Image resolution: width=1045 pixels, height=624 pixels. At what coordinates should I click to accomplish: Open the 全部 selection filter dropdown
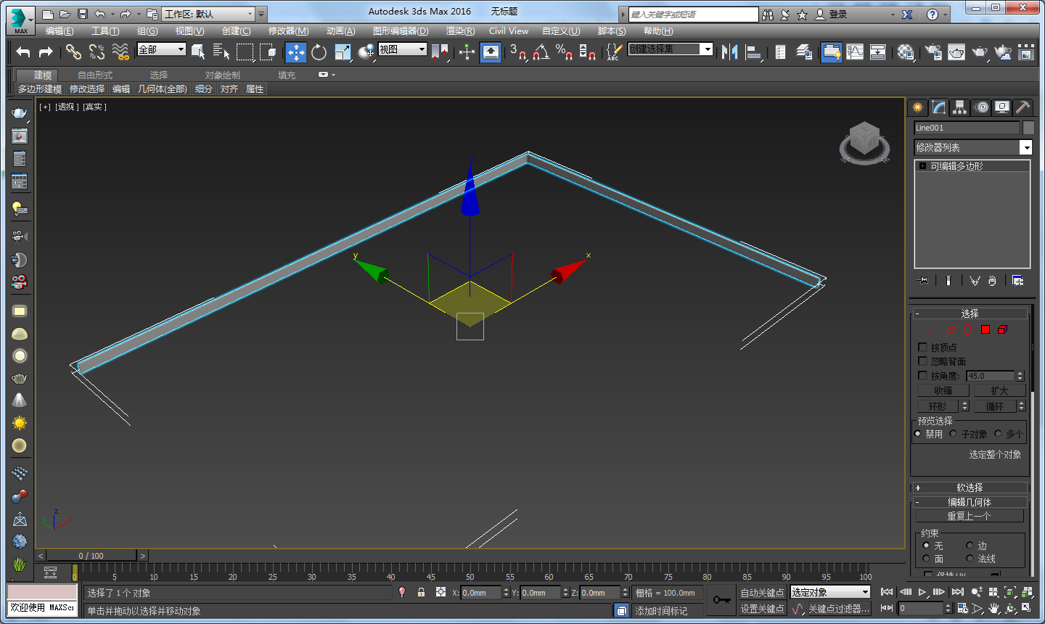click(162, 49)
